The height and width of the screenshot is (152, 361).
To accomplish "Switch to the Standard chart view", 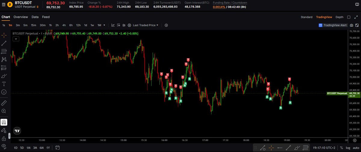I will (307, 17).
